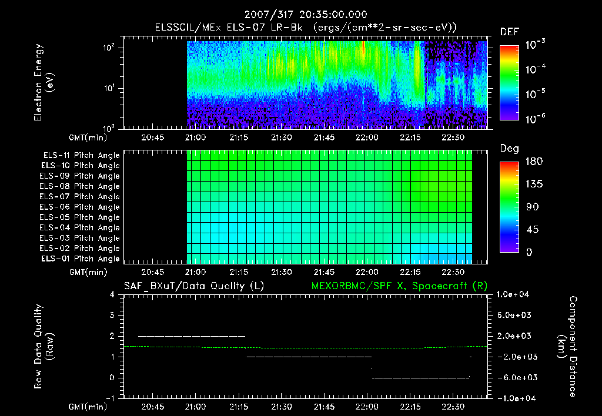Click the 90 value on Deg scale
Viewport: 602px width, 416px height.
pyautogui.click(x=533, y=207)
